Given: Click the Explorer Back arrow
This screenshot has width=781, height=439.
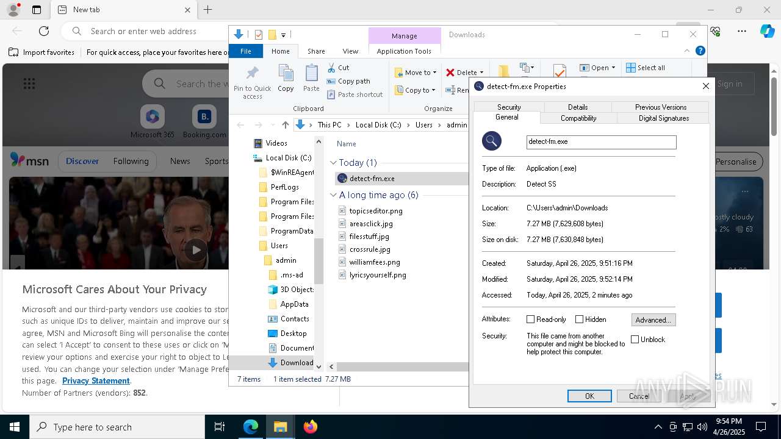Looking at the screenshot, I should (x=240, y=125).
